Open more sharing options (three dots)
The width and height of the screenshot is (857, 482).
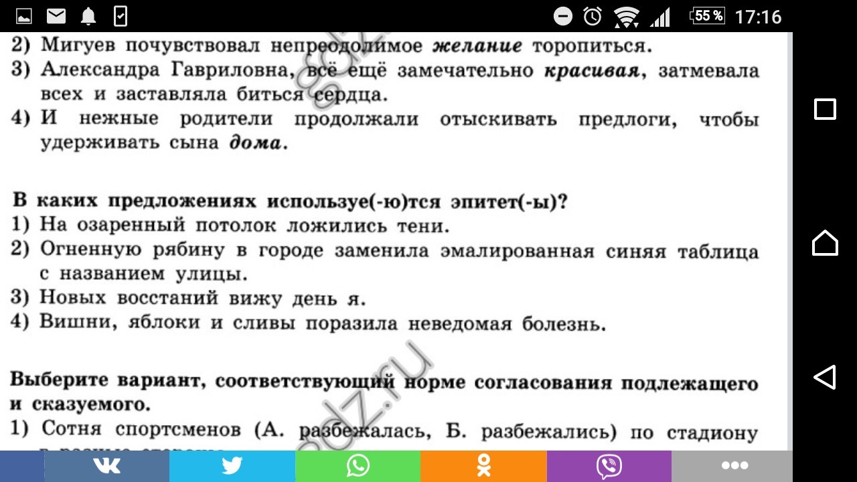coord(734,466)
